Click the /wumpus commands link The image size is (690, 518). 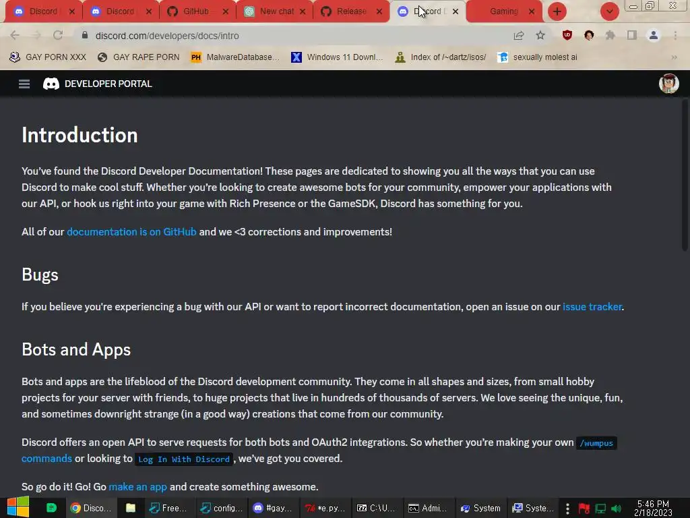[x=596, y=443]
